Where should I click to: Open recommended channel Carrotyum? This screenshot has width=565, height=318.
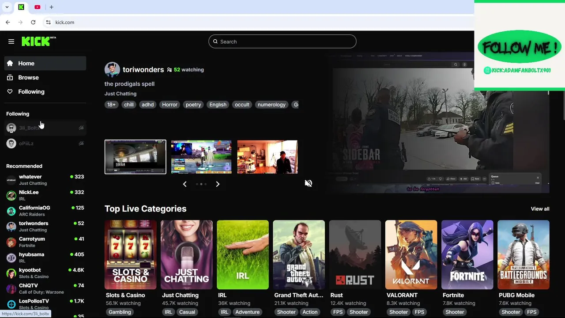coord(45,242)
